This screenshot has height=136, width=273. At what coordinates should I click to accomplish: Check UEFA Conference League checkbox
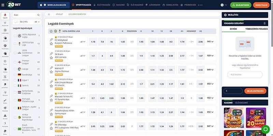(x=15, y=53)
